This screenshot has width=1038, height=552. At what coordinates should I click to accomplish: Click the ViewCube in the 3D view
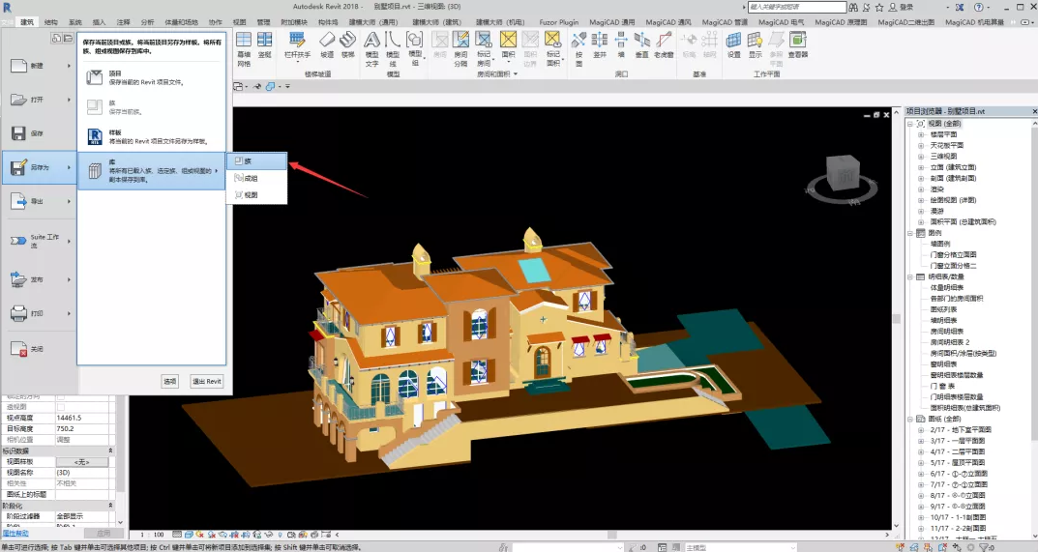pos(840,175)
